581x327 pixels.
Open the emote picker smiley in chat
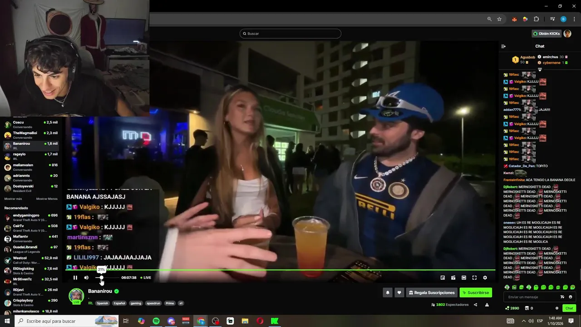571,297
